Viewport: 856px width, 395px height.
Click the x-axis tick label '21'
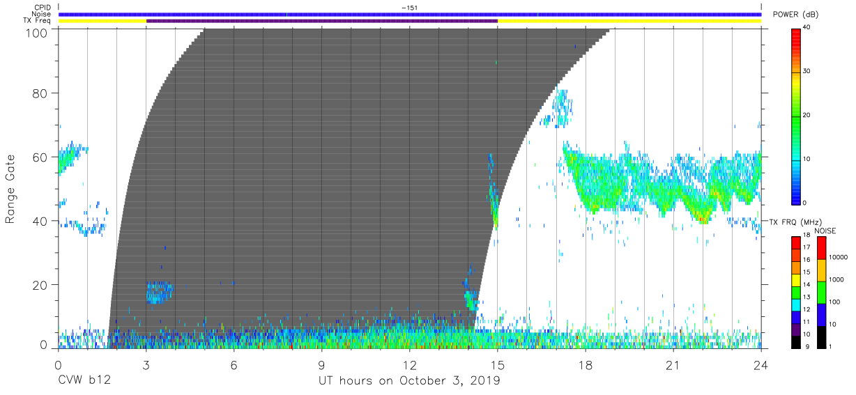[673, 365]
